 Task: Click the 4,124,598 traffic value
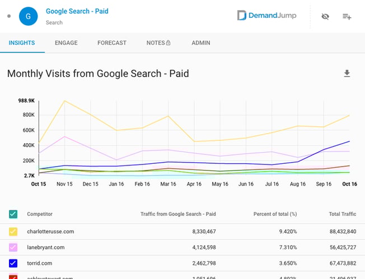click(204, 247)
